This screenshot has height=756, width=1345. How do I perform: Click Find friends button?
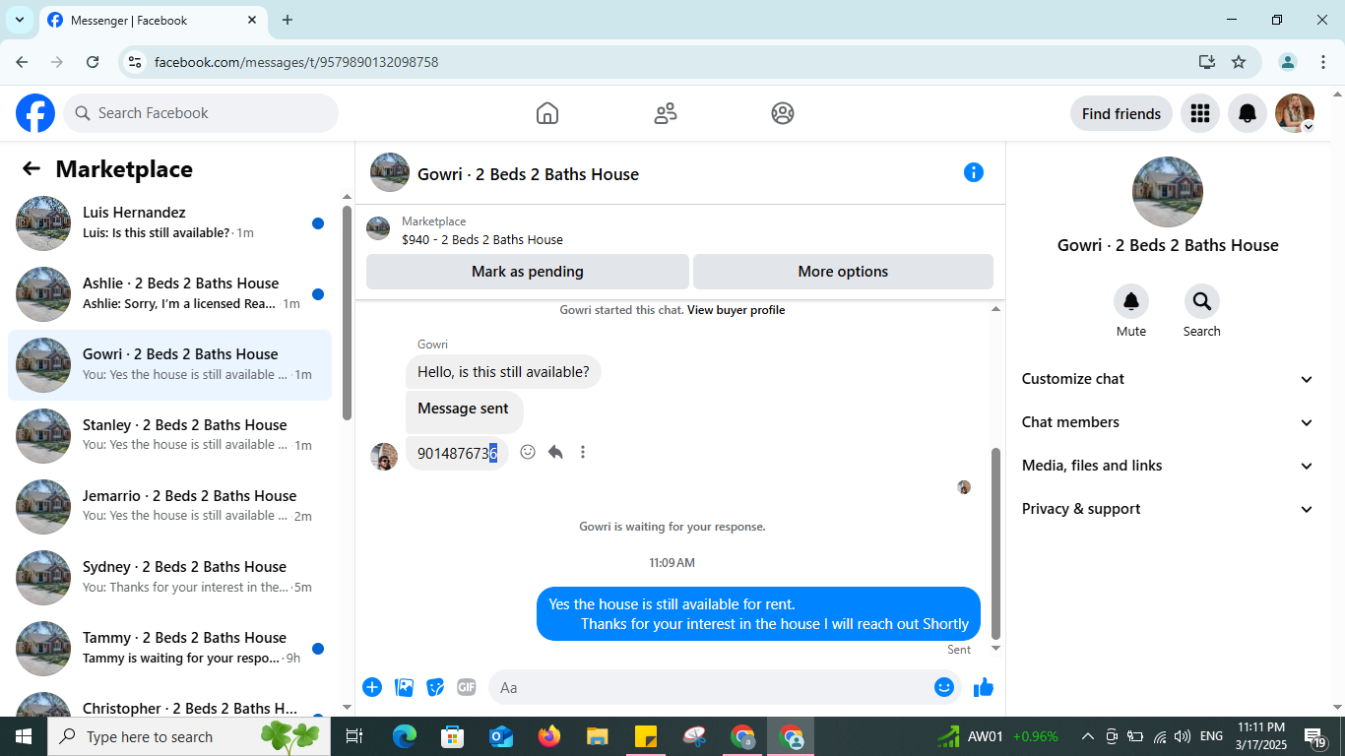point(1121,113)
